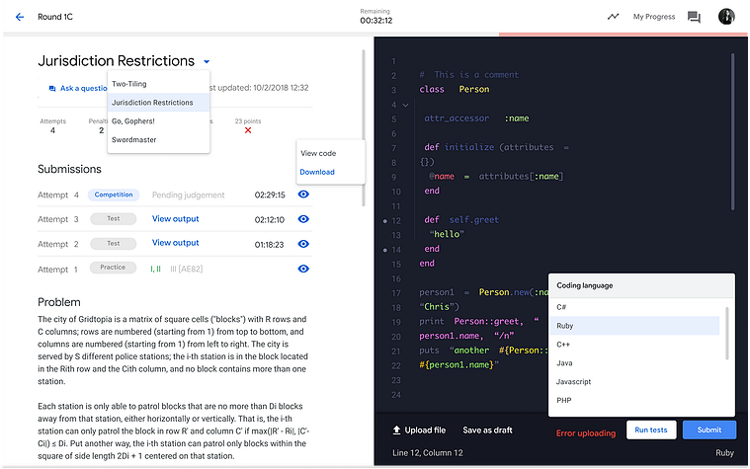Click the Line 12, Column 12 status
This screenshot has width=750, height=469.
point(428,453)
